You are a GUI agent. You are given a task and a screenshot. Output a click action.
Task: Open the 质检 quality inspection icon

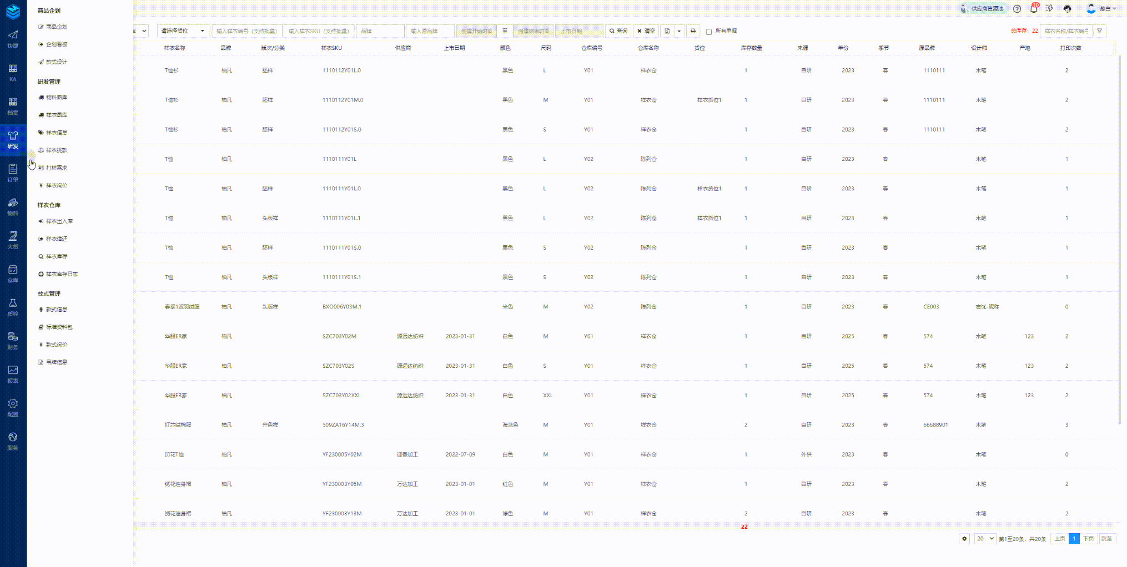point(13,307)
